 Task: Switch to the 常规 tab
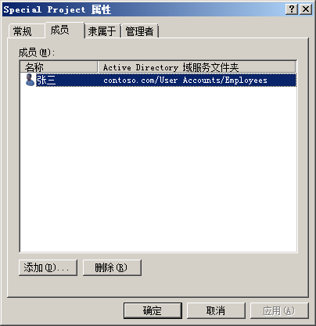(23, 31)
